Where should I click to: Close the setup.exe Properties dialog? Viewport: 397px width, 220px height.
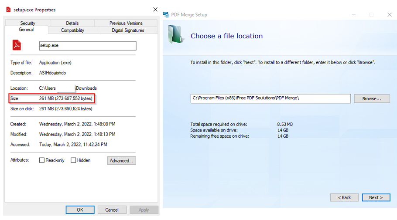[x=155, y=10]
